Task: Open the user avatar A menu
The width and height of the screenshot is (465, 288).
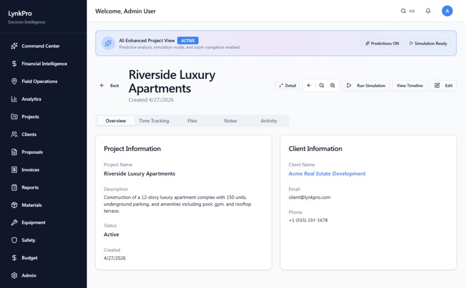Action: 447,11
